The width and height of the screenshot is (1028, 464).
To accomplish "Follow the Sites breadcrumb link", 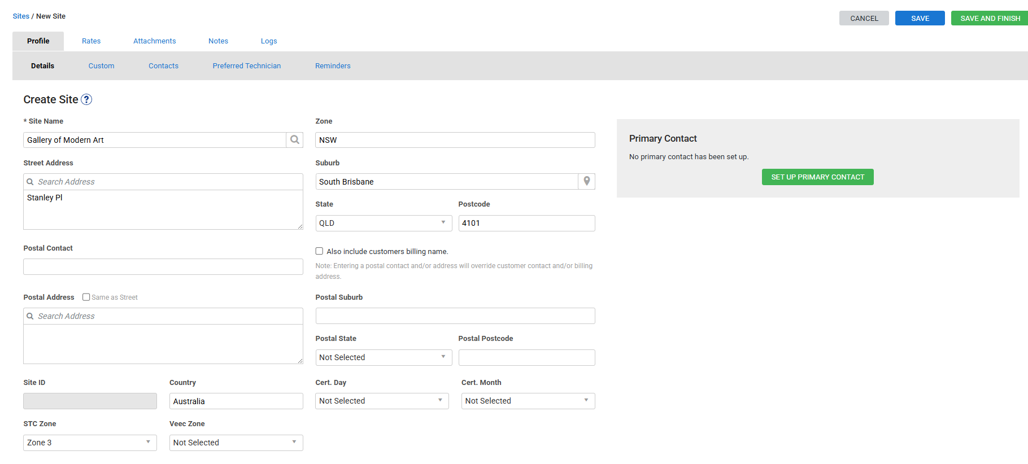I will pos(21,16).
